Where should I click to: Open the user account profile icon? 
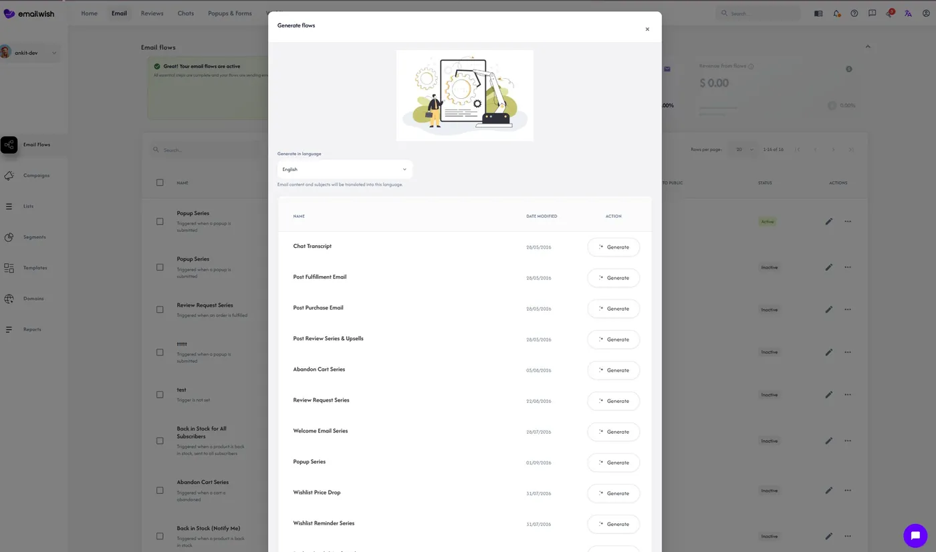coord(926,13)
